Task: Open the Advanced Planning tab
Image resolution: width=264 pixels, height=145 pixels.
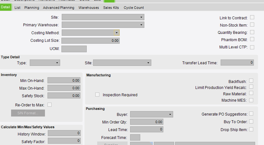Action: tap(59, 8)
